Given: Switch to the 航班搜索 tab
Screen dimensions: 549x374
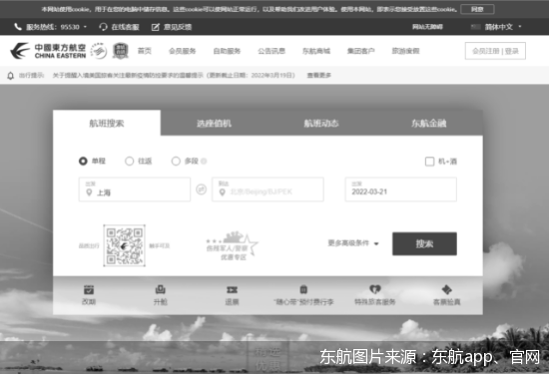Looking at the screenshot, I should tap(107, 123).
